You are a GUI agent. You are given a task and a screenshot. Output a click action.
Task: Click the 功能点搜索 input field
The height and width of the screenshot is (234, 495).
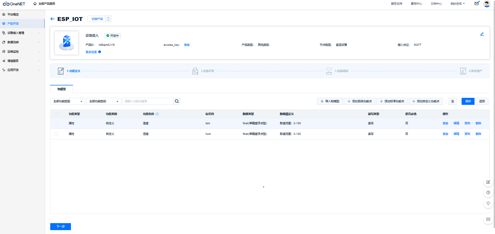point(148,101)
